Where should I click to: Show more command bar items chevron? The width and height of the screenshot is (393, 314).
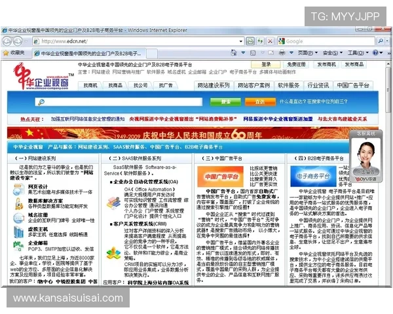388,53
